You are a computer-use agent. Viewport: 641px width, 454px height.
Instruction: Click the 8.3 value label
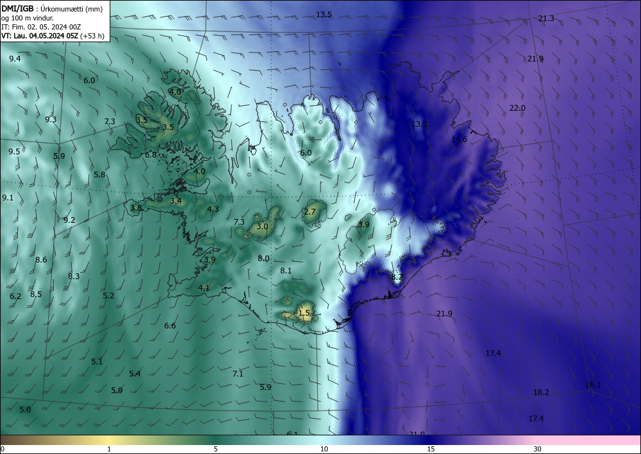point(74,277)
